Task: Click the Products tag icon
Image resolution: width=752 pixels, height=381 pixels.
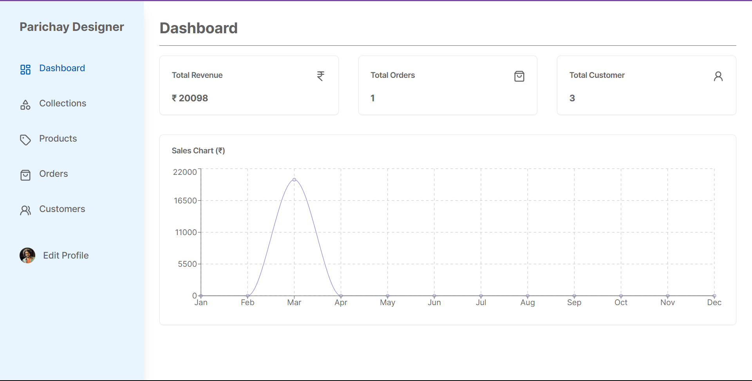Action: click(x=25, y=140)
